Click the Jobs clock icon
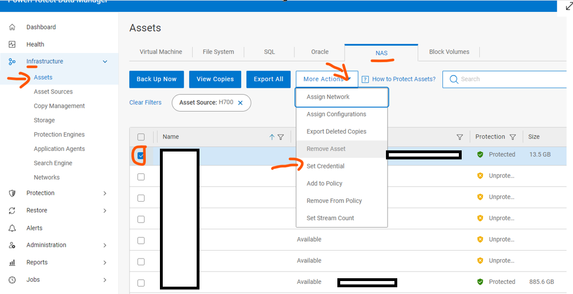This screenshot has width=573, height=294. click(x=12, y=280)
